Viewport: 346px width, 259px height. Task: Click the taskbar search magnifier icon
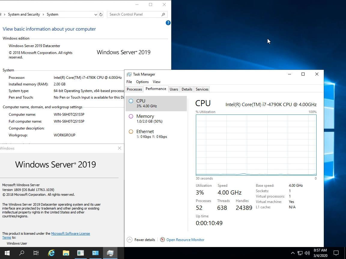point(22,253)
